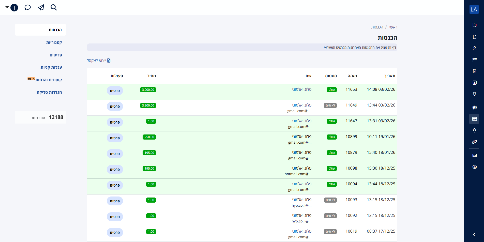The image size is (484, 242).
Task: Collapse the sidebar using bottom chevron
Action: click(x=474, y=235)
